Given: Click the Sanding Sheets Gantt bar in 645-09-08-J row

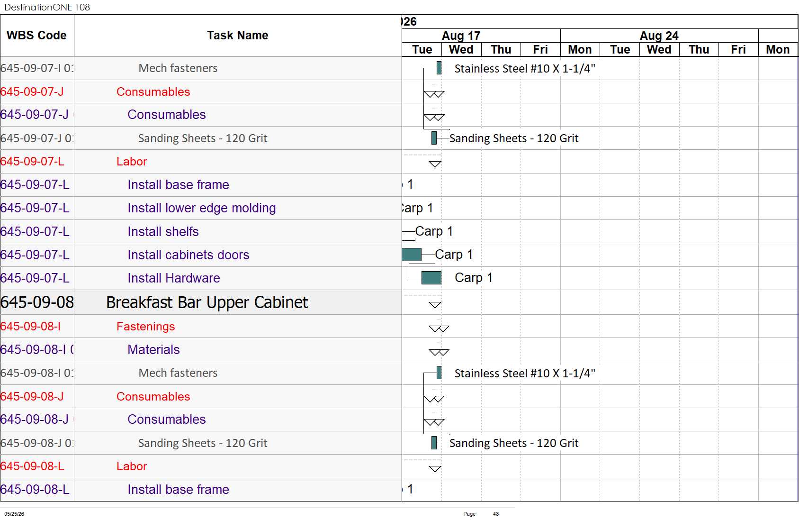Looking at the screenshot, I should (x=434, y=443).
